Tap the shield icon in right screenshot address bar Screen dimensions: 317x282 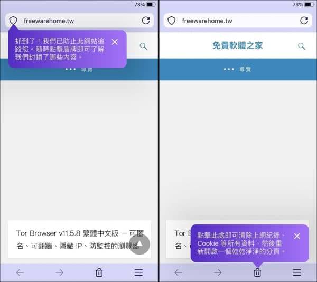point(171,21)
